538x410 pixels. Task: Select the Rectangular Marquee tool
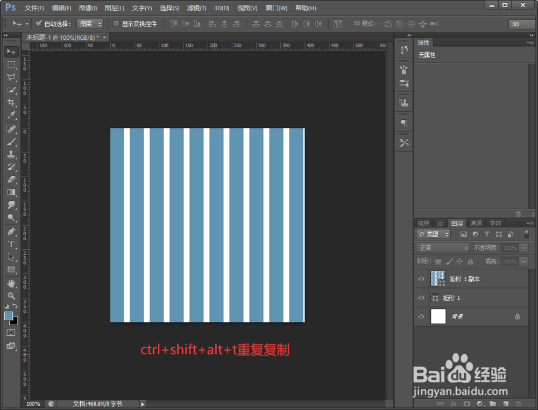pos(11,64)
